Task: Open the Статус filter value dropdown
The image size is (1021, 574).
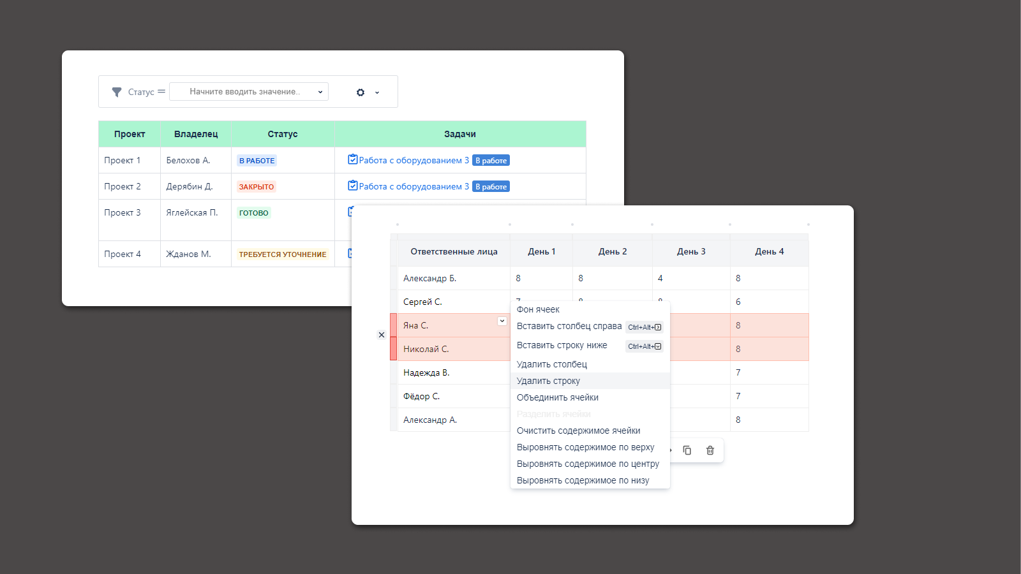Action: (249, 92)
